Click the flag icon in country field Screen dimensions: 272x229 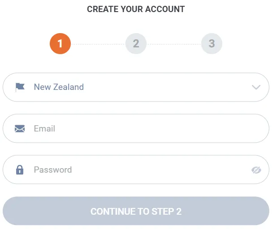[x=20, y=87]
